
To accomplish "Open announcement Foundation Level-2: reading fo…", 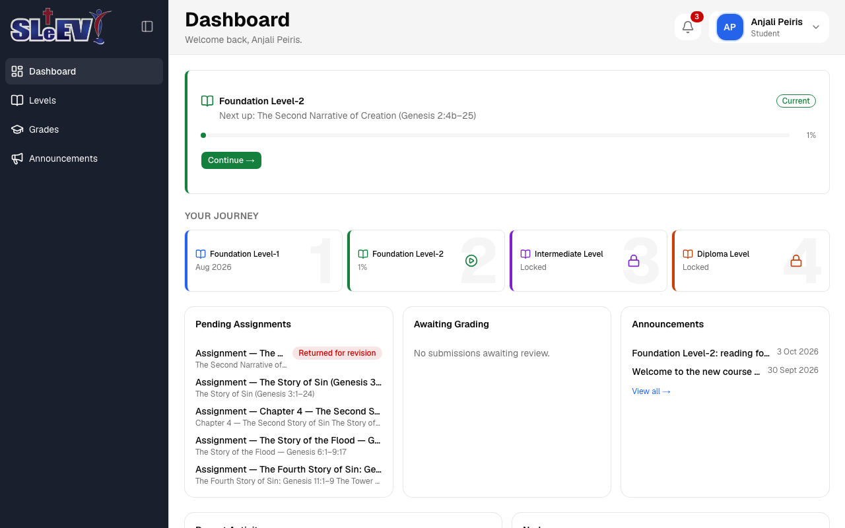I will pyautogui.click(x=701, y=353).
